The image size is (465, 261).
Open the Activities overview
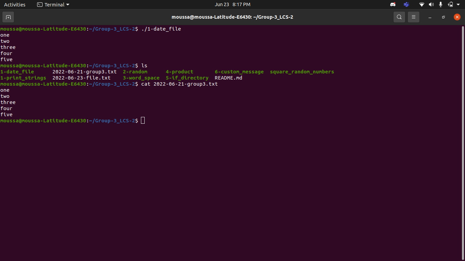(x=15, y=4)
